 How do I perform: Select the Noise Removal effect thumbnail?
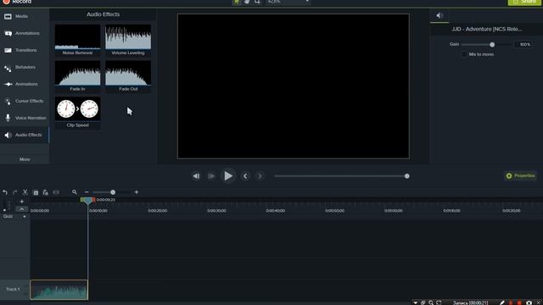pos(77,40)
